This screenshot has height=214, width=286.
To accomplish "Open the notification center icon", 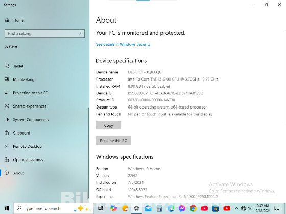I will (277, 208).
